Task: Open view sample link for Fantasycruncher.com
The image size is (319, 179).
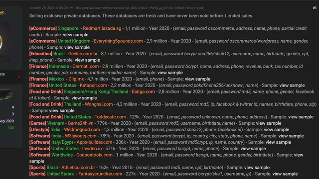Action: pos(285,174)
